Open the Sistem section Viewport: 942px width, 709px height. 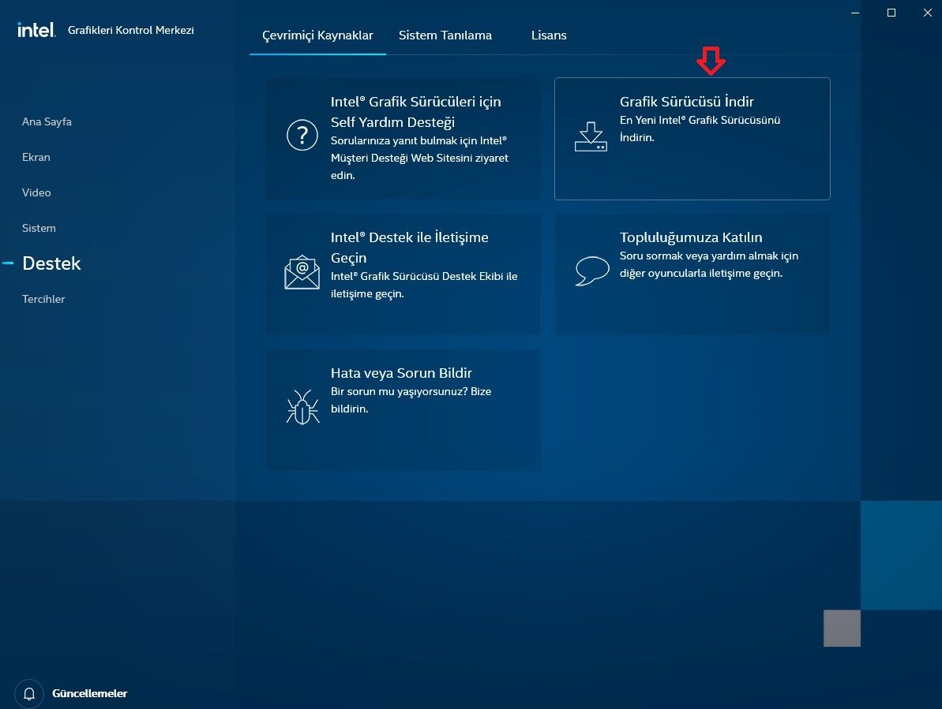pos(39,228)
